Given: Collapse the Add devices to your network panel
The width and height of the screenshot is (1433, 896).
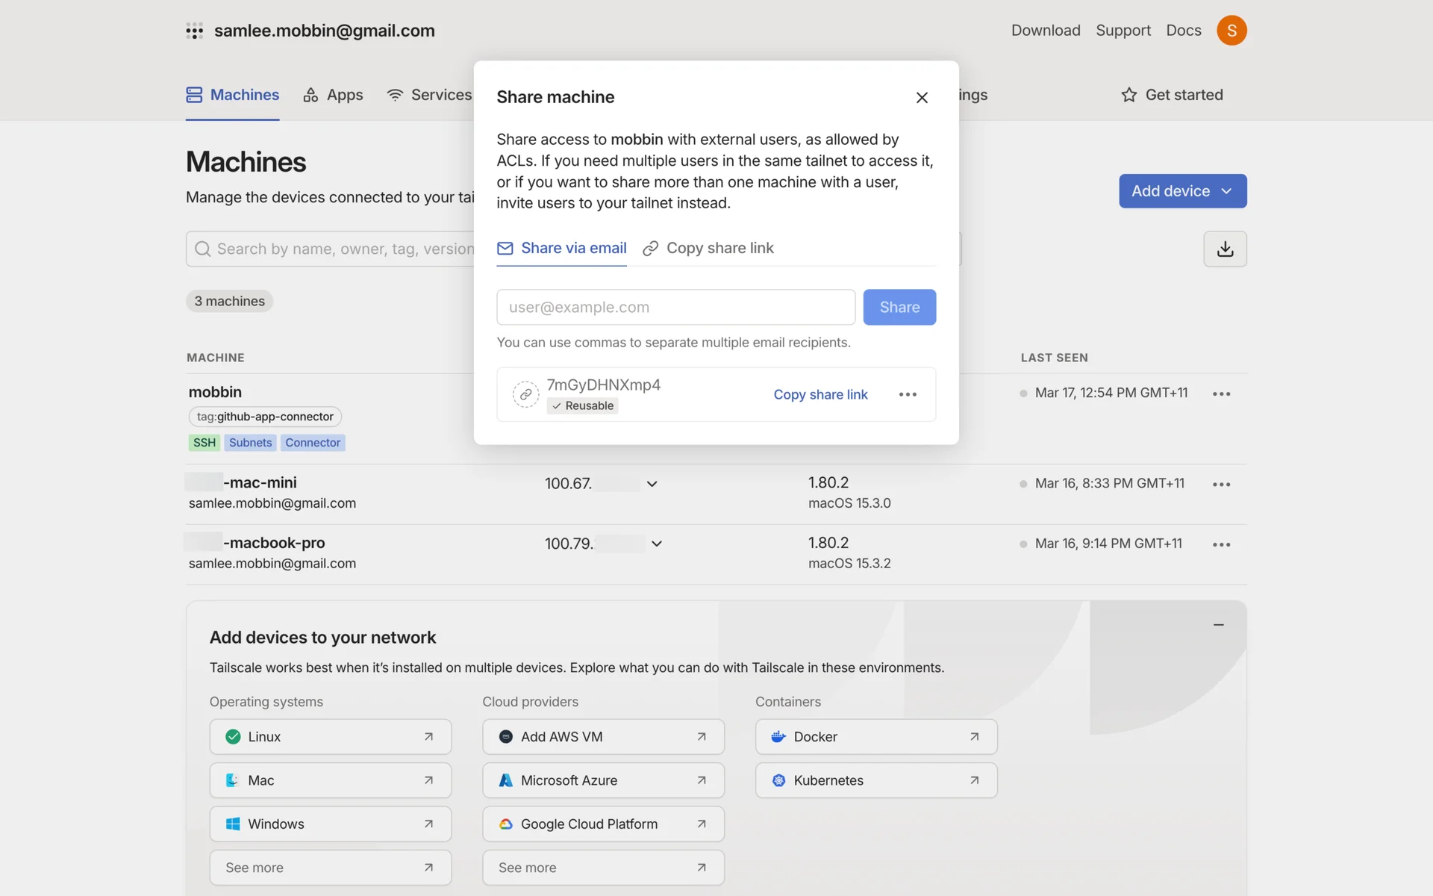Looking at the screenshot, I should 1218,625.
